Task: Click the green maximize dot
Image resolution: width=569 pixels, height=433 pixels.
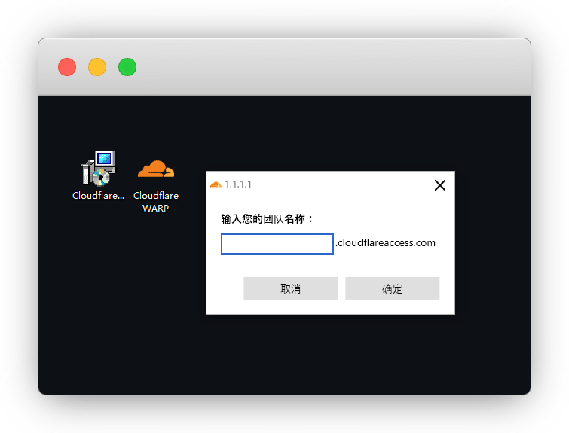Action: [x=127, y=67]
